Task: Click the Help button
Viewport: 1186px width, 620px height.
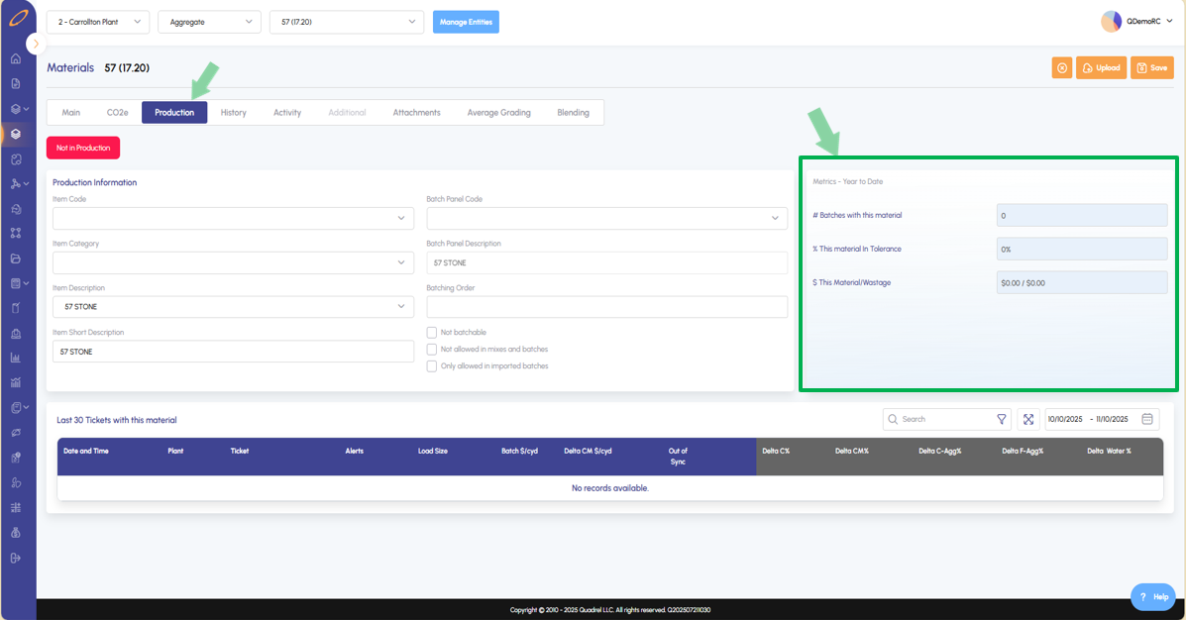Action: tap(1153, 596)
